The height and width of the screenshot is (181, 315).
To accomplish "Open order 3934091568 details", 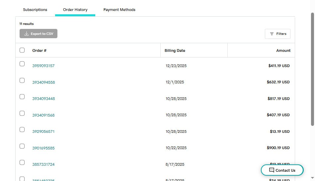I will [x=43, y=115].
